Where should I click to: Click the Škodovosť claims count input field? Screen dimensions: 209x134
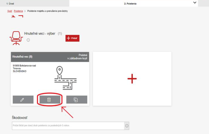[68, 126]
